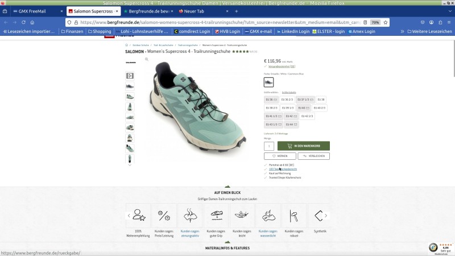Viewport: 455px width, 256px height.
Task: Open the Versandkostenfrei (DE) link
Action: (282, 67)
